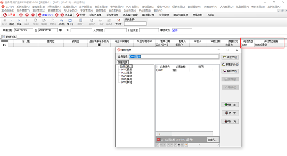Click the 添加 add document toolbar icon
Viewport: 287px width, 156px height.
[36, 22]
